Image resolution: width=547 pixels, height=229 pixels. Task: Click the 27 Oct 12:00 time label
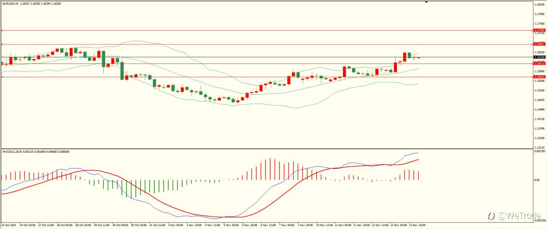(46, 225)
